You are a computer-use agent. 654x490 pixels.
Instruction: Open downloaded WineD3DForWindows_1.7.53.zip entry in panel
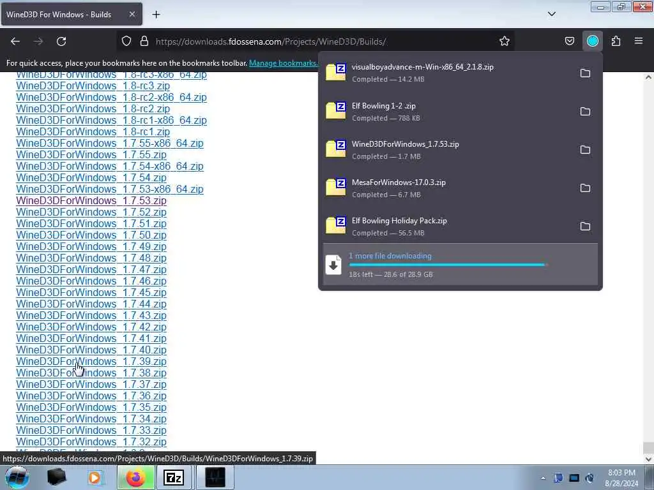pyautogui.click(x=446, y=149)
